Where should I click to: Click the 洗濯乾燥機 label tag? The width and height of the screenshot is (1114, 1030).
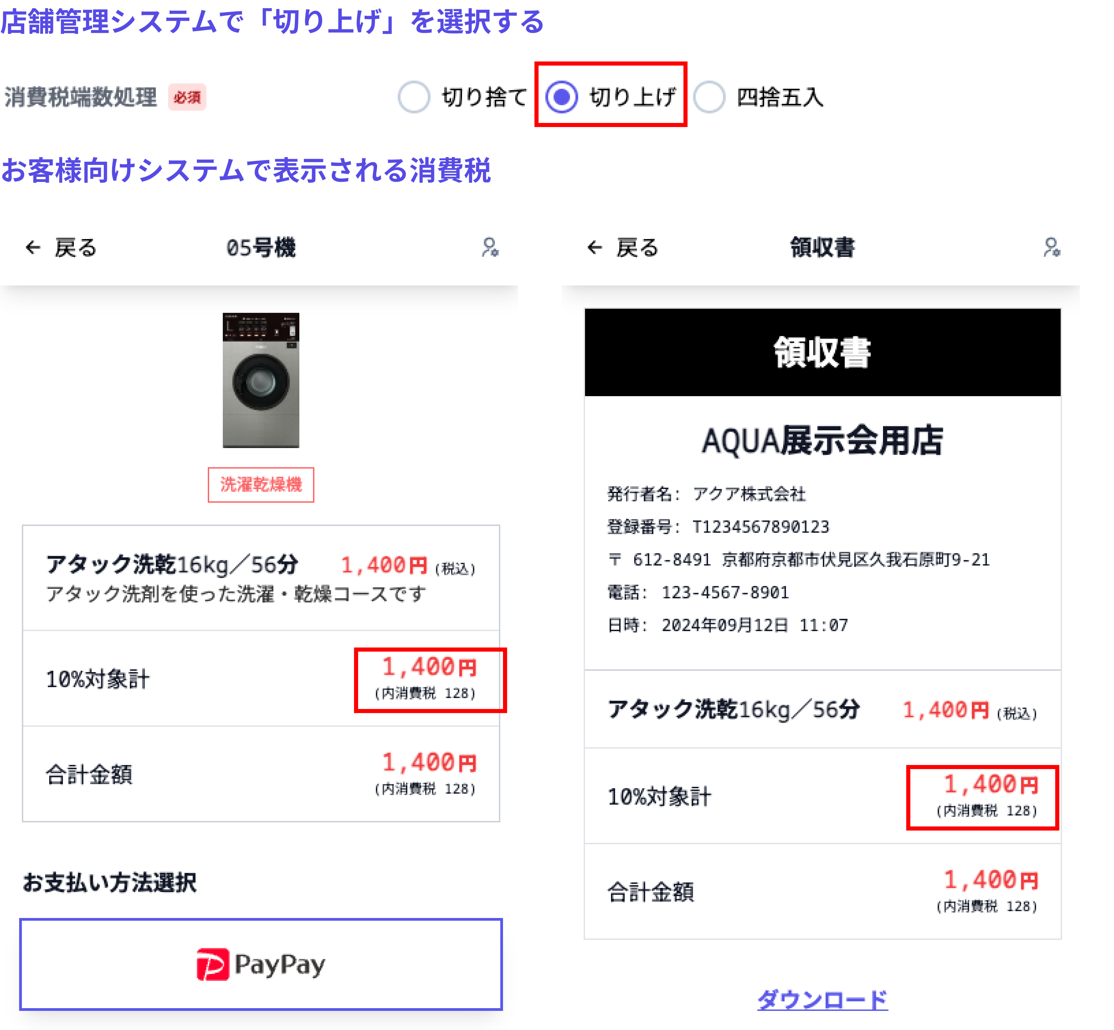[260, 484]
